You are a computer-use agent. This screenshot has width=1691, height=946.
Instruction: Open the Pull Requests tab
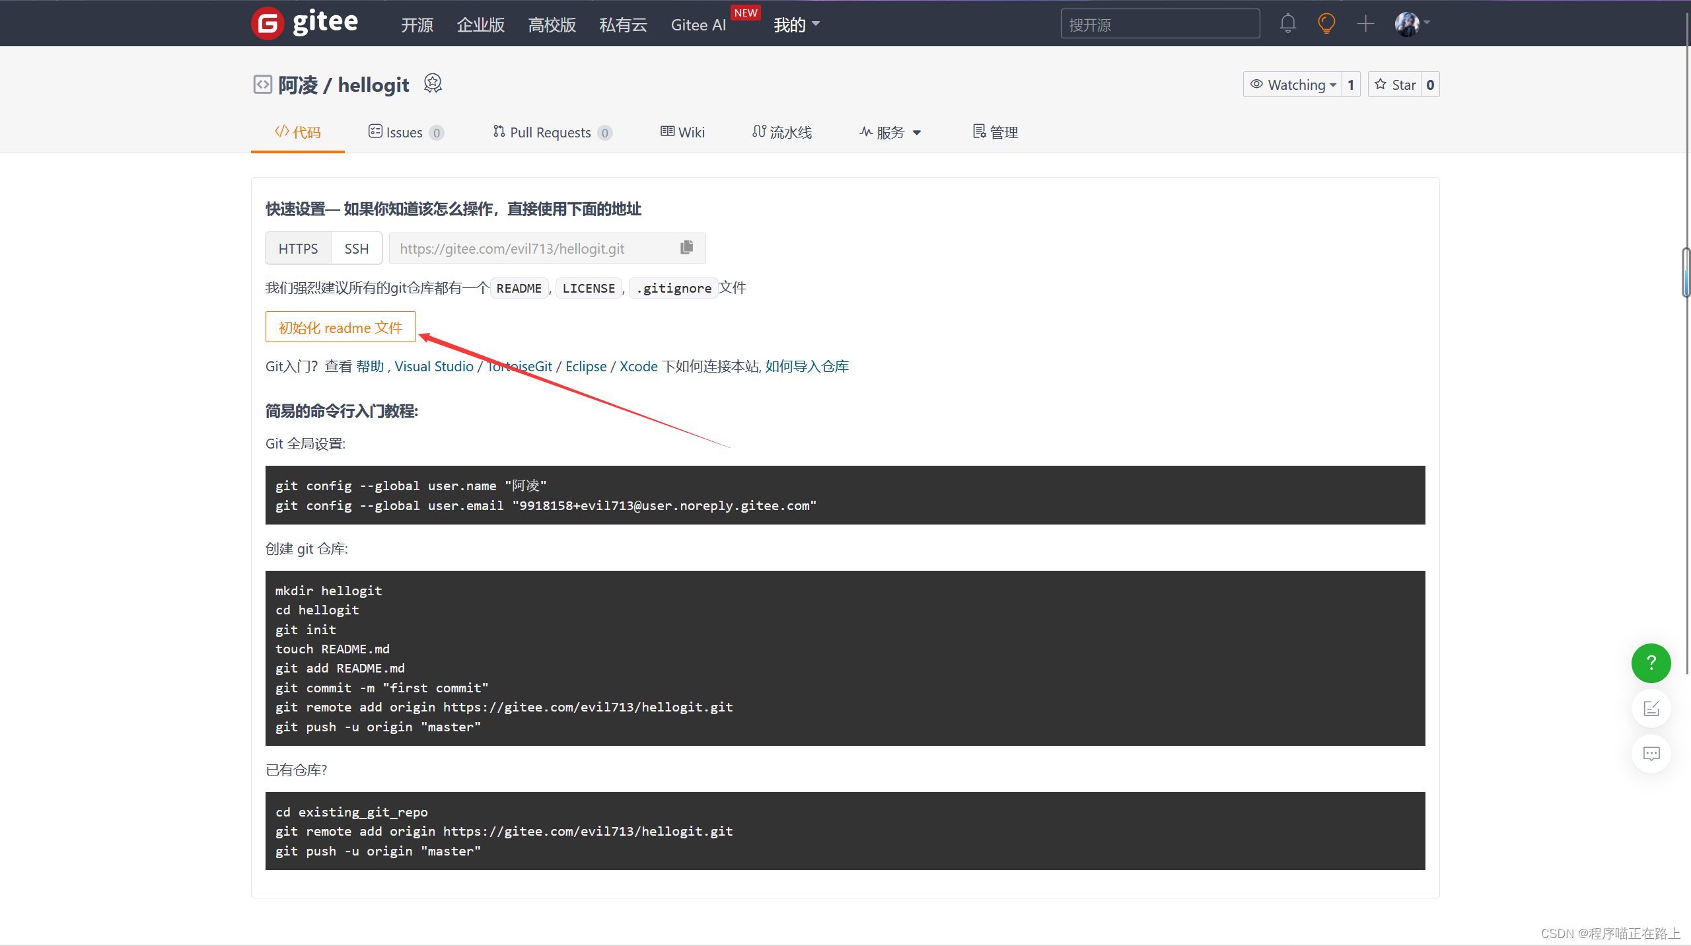552,132
